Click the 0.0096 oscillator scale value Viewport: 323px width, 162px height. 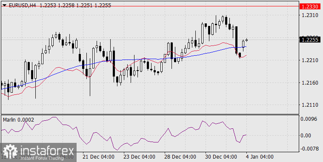pyautogui.click(x=309, y=119)
